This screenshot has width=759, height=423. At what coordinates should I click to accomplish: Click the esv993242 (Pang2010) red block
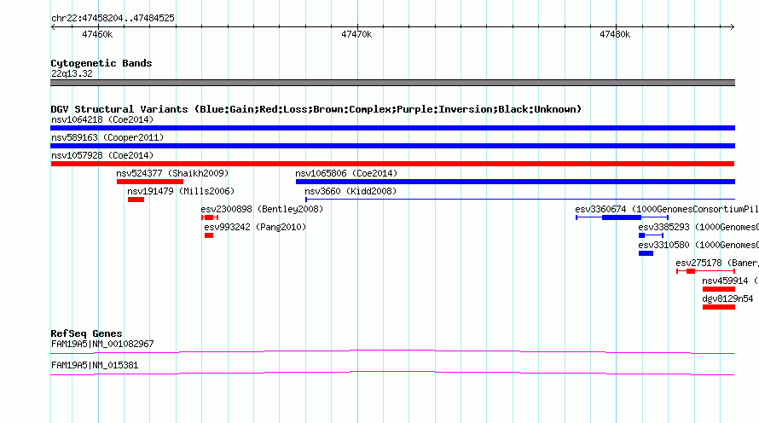click(209, 235)
